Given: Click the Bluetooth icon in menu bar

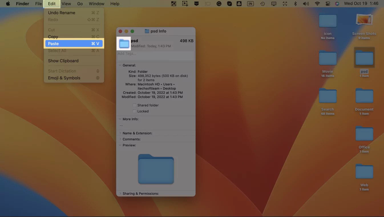Looking at the screenshot, I should tap(295, 4).
